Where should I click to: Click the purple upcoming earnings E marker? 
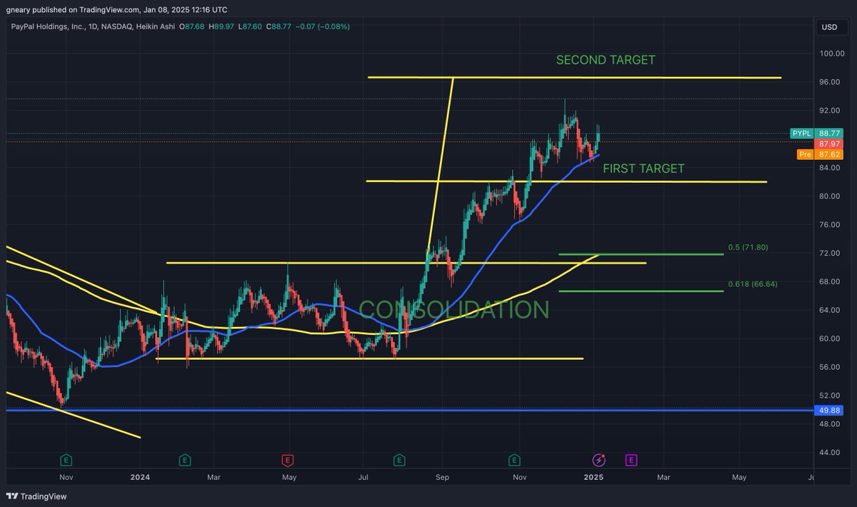tap(631, 460)
